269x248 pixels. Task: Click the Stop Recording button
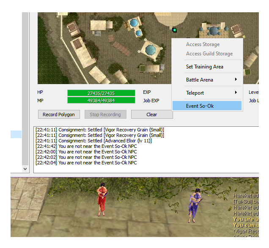(105, 114)
